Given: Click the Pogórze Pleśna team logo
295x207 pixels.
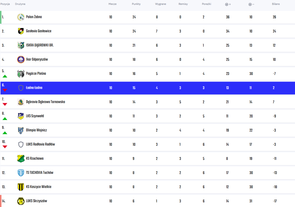Looking at the screenshot, I should point(21,74).
